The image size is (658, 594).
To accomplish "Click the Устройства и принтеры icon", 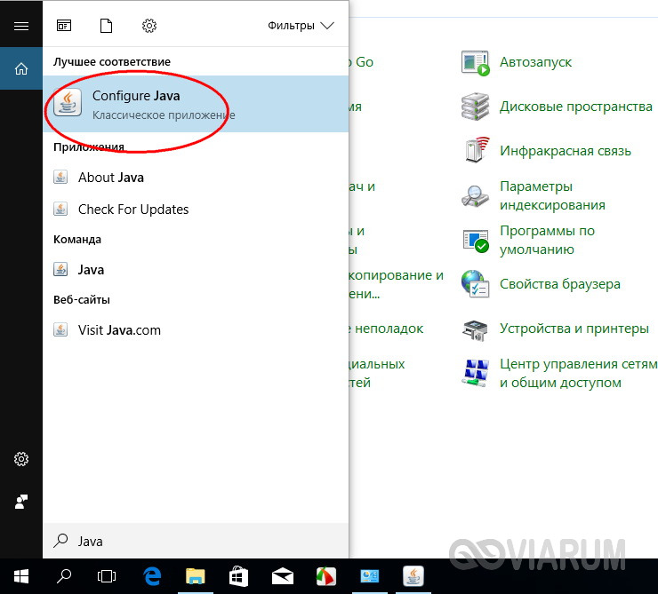I will (475, 330).
